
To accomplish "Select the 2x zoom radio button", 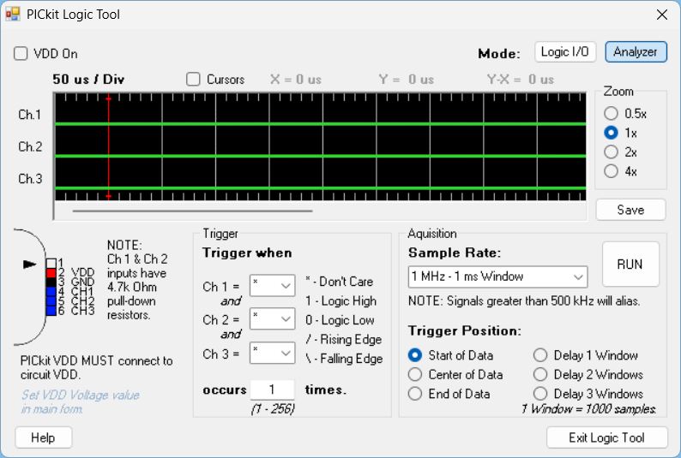I will [611, 152].
